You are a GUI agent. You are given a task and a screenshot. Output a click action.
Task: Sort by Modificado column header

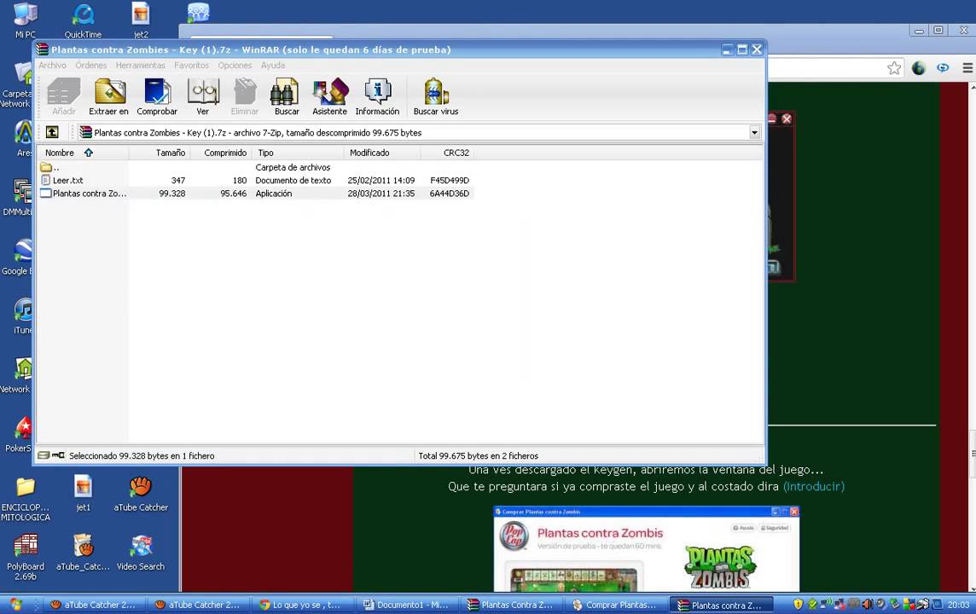coord(382,153)
